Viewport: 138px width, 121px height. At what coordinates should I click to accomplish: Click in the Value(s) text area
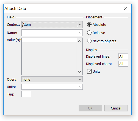tap(49, 56)
